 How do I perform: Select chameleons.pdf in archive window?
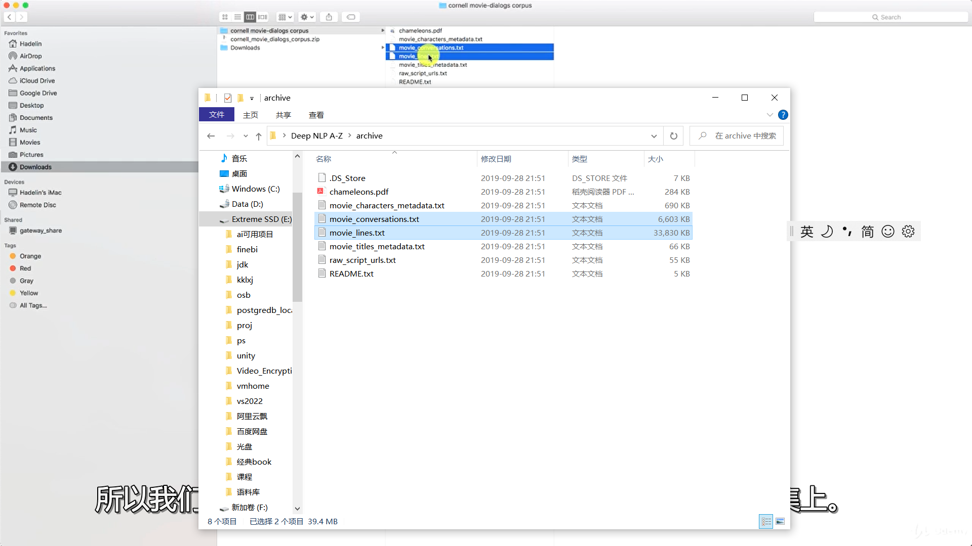click(x=503, y=192)
